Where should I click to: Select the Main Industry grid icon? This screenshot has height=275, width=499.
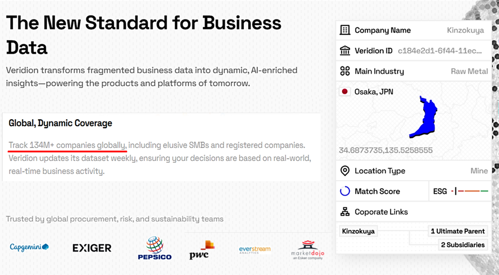click(x=345, y=71)
